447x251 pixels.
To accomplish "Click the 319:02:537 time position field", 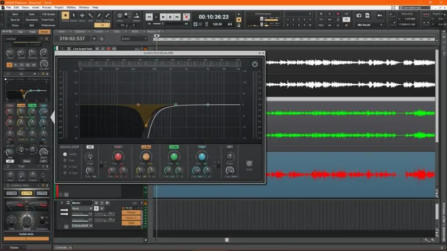I will click(x=73, y=38).
